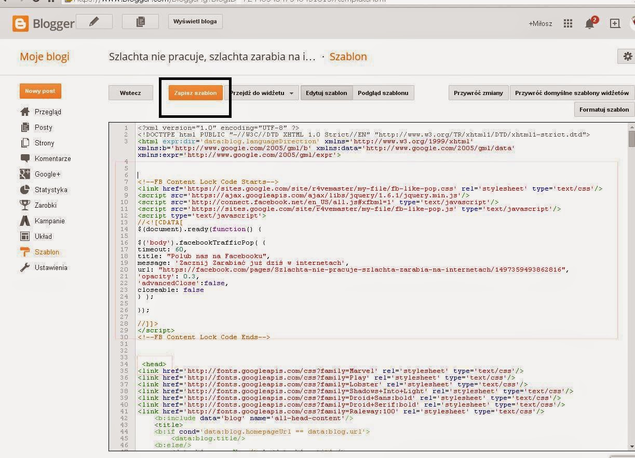Viewport: 635px width, 458px height.
Task: Click the Google+ sidebar icon
Action: 25,174
